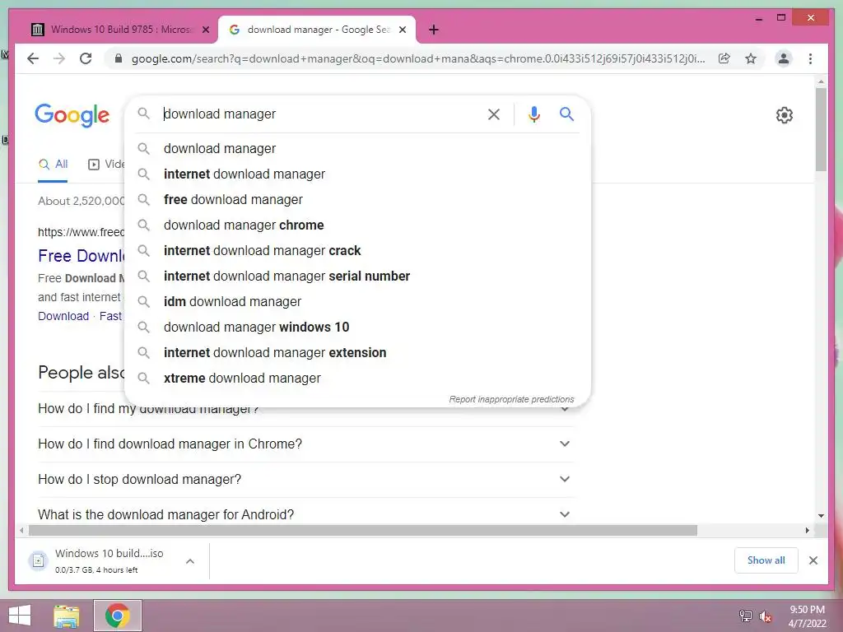The height and width of the screenshot is (632, 843).
Task: Open Chrome three-dot menu
Action: point(810,58)
